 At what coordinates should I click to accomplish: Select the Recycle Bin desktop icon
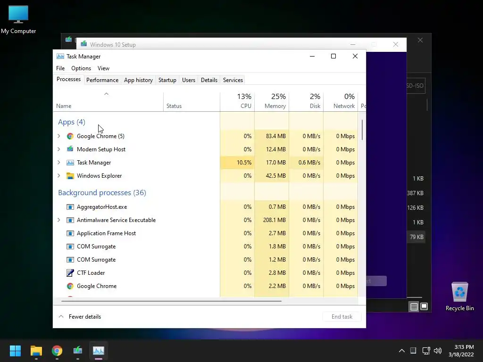coord(459,297)
